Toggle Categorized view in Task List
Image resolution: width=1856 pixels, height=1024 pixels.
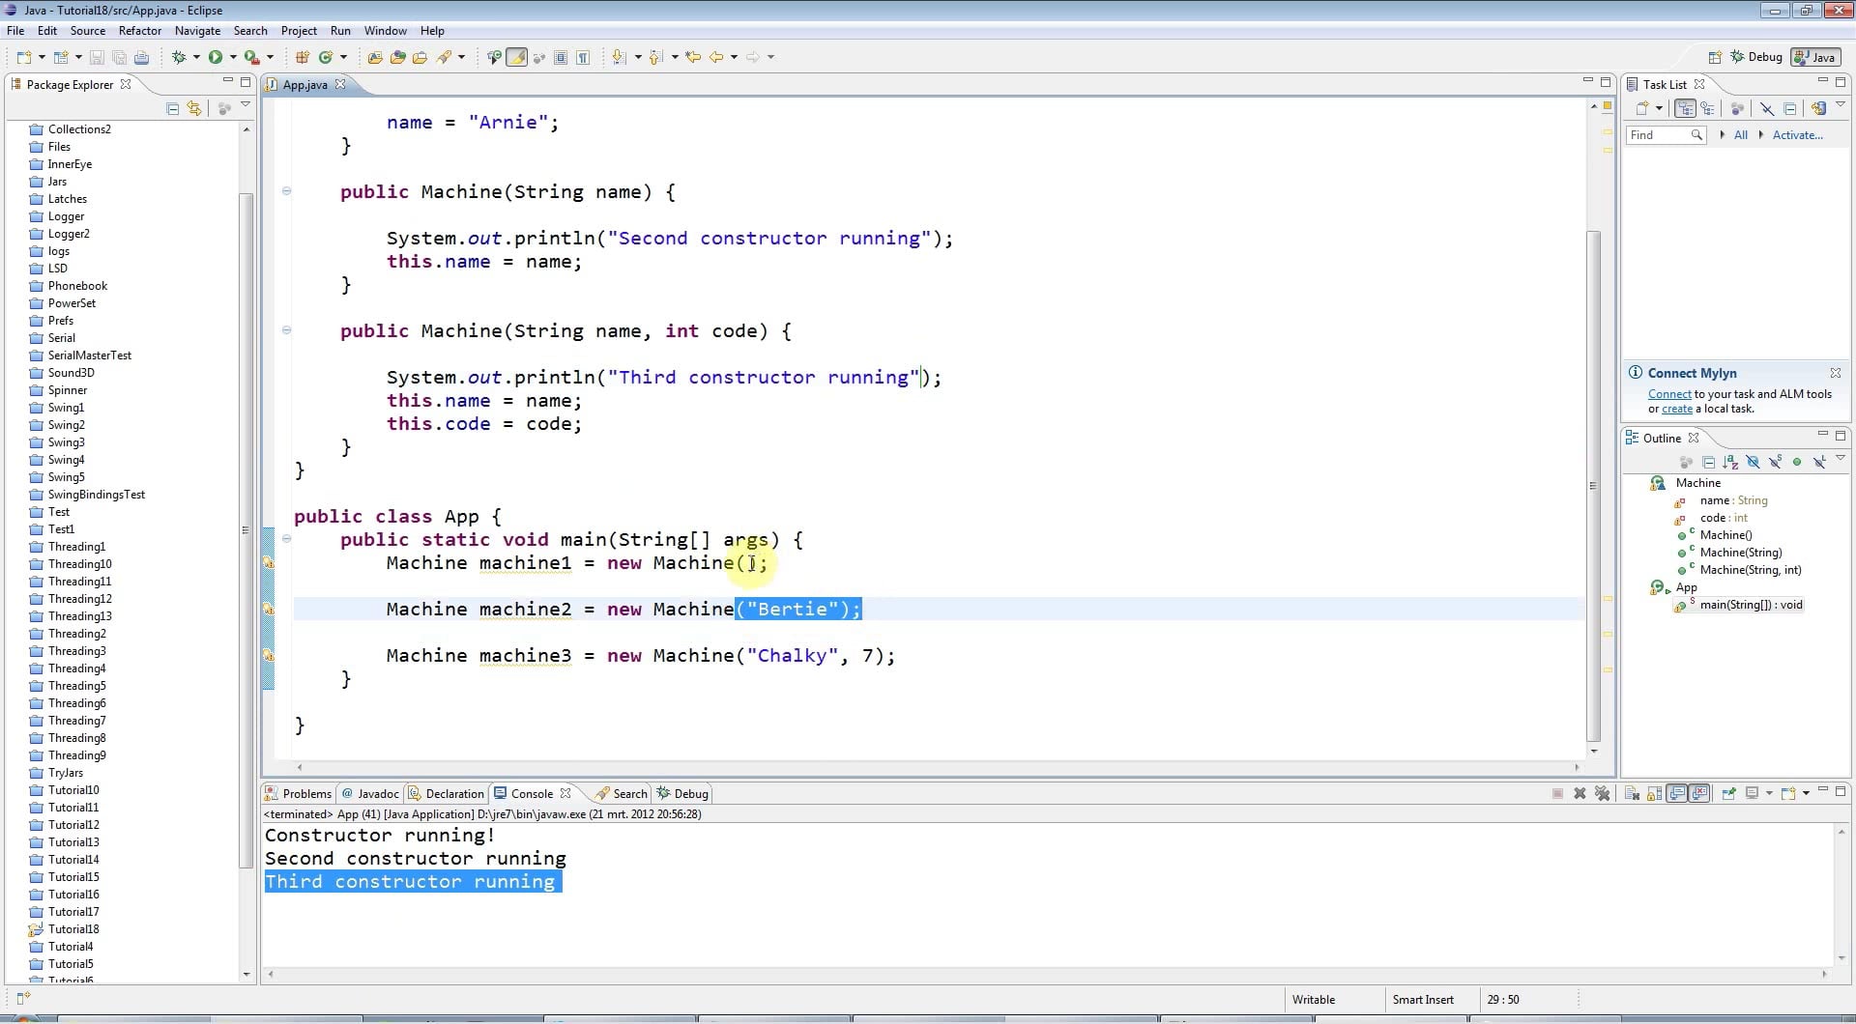1685,108
